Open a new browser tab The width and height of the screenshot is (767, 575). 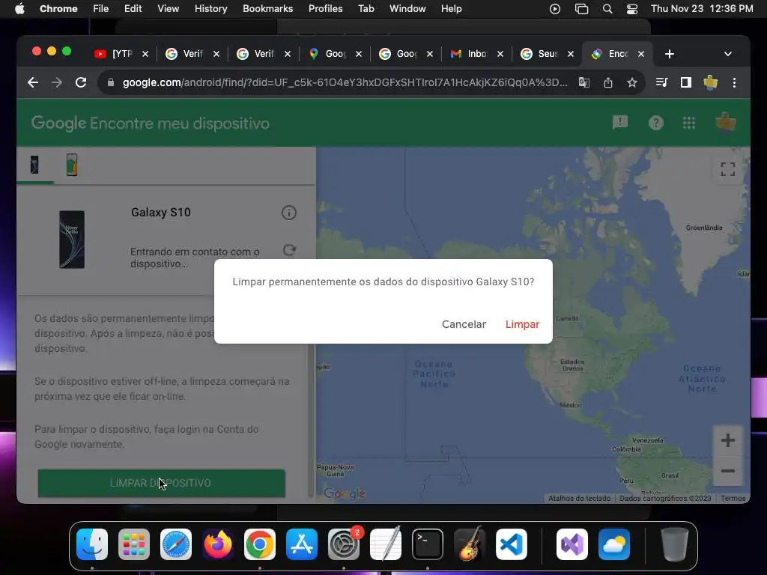pyautogui.click(x=670, y=54)
